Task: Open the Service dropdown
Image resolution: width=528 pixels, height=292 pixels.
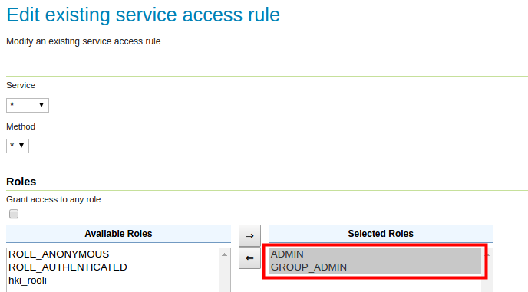Action: click(x=28, y=105)
